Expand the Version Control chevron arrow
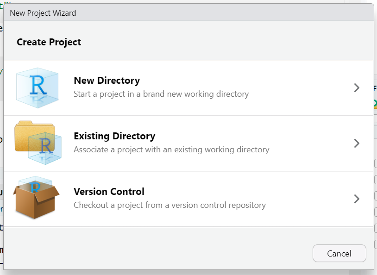Viewport: 377px width, 275px height. [356, 199]
